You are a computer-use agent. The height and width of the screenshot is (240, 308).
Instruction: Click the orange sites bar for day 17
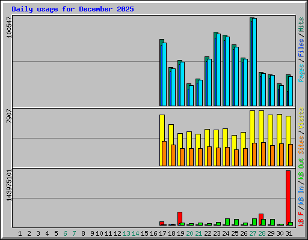(x=164, y=154)
